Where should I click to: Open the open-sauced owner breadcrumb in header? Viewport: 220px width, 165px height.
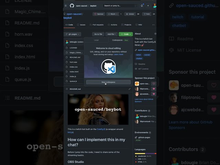coord(81,6)
